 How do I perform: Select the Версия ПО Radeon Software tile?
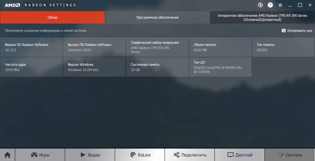[x=31, y=47]
